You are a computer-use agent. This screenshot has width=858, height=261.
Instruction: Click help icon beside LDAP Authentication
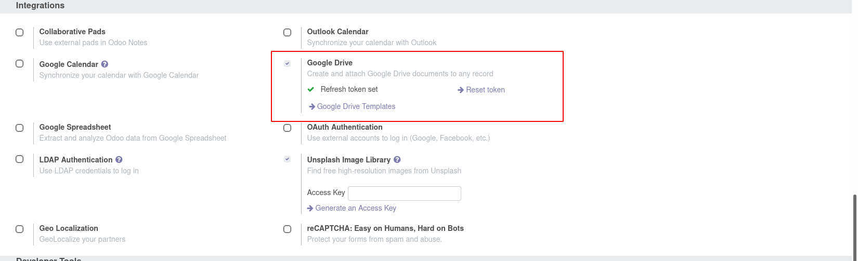(119, 160)
